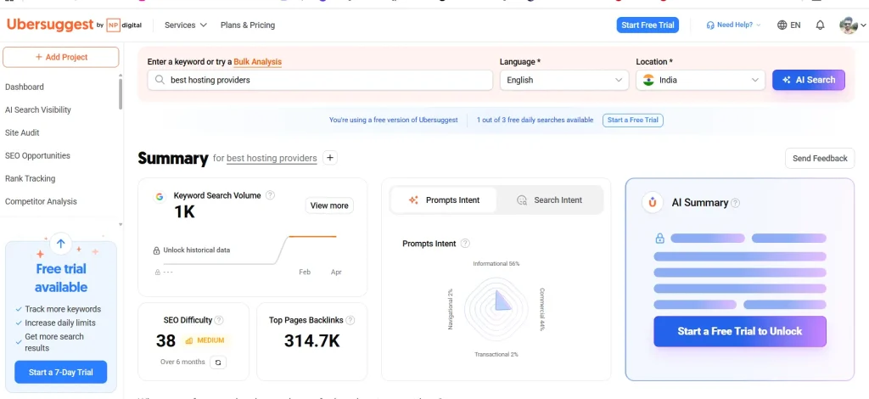The height and width of the screenshot is (399, 869).
Task: Click the plus icon beside best hosting providers
Action: coord(330,158)
